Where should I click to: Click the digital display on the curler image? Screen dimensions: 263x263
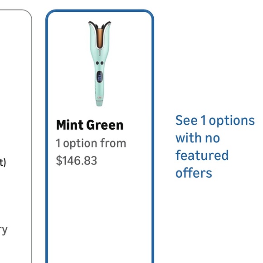99,77
